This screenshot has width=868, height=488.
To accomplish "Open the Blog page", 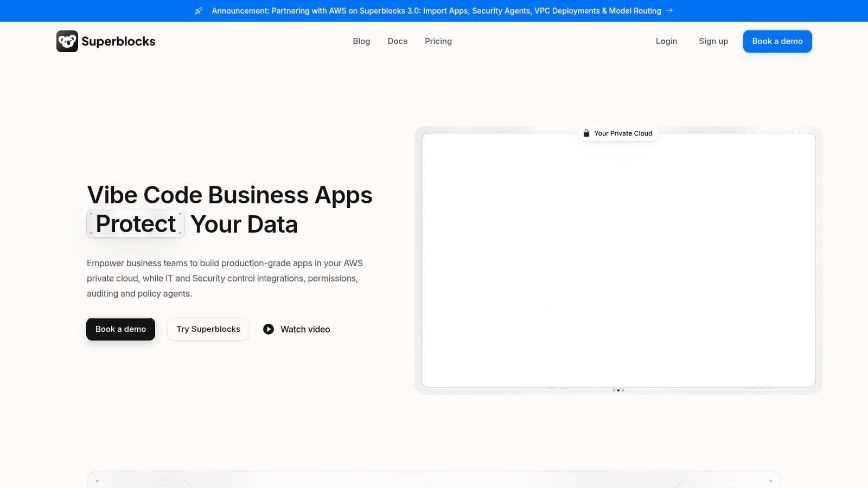I will point(361,41).
